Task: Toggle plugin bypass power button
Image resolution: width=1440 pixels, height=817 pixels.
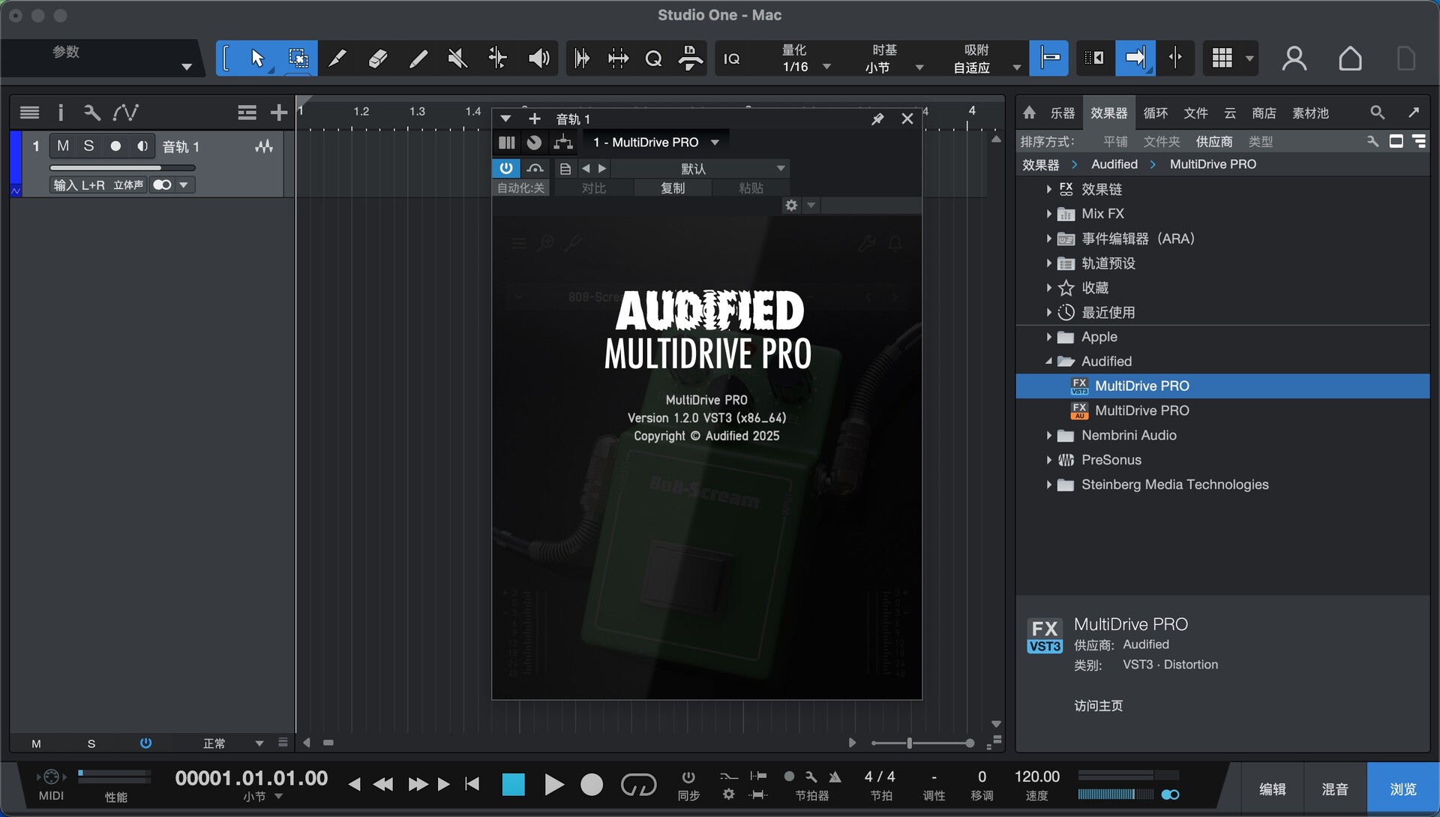Action: [506, 168]
